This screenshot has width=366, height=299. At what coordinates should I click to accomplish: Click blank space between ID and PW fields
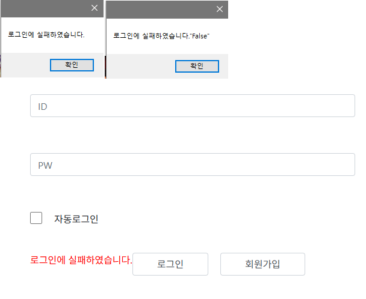tap(192, 135)
